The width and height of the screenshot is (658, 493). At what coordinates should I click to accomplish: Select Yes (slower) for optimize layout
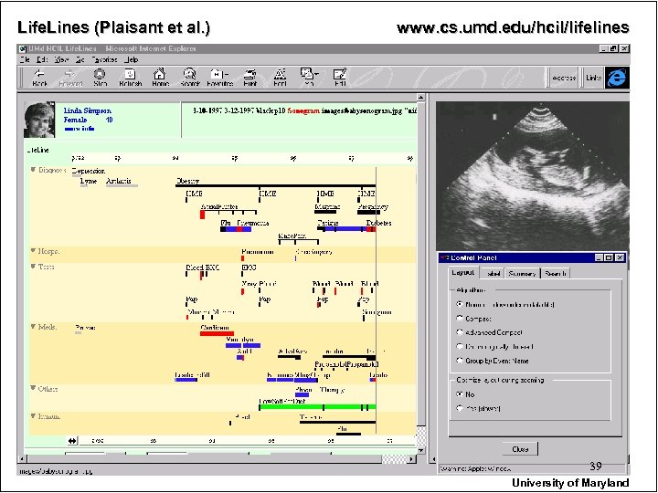click(460, 408)
